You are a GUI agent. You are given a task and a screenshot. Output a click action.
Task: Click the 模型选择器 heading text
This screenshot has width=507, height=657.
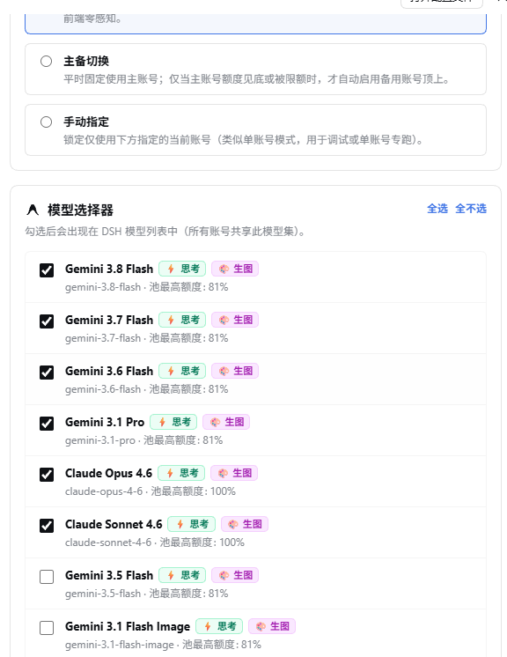click(x=80, y=210)
